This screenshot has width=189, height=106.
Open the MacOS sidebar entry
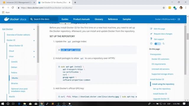coord(12,97)
